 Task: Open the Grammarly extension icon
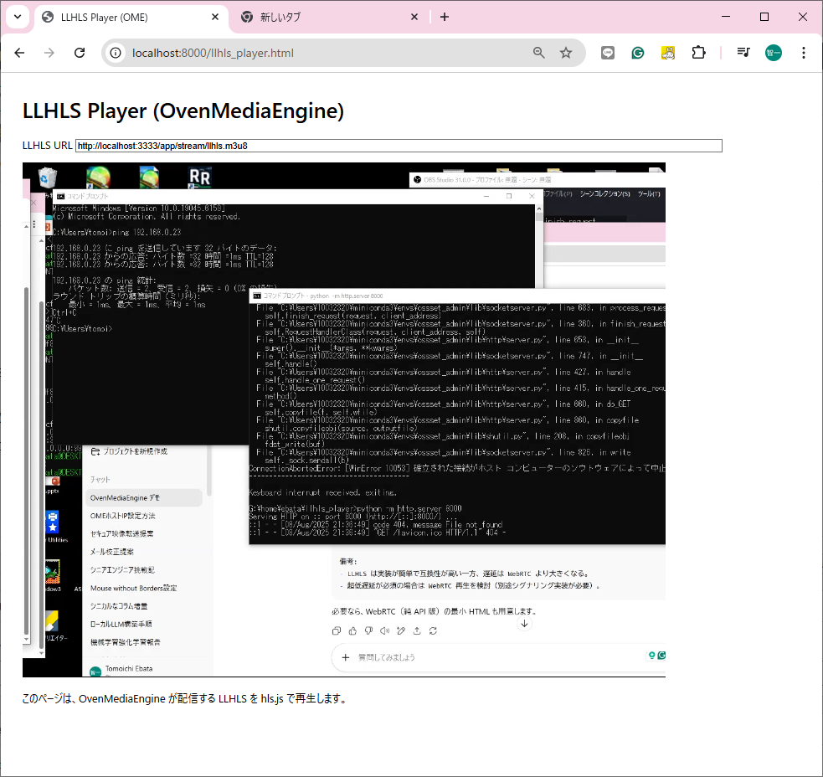click(638, 53)
